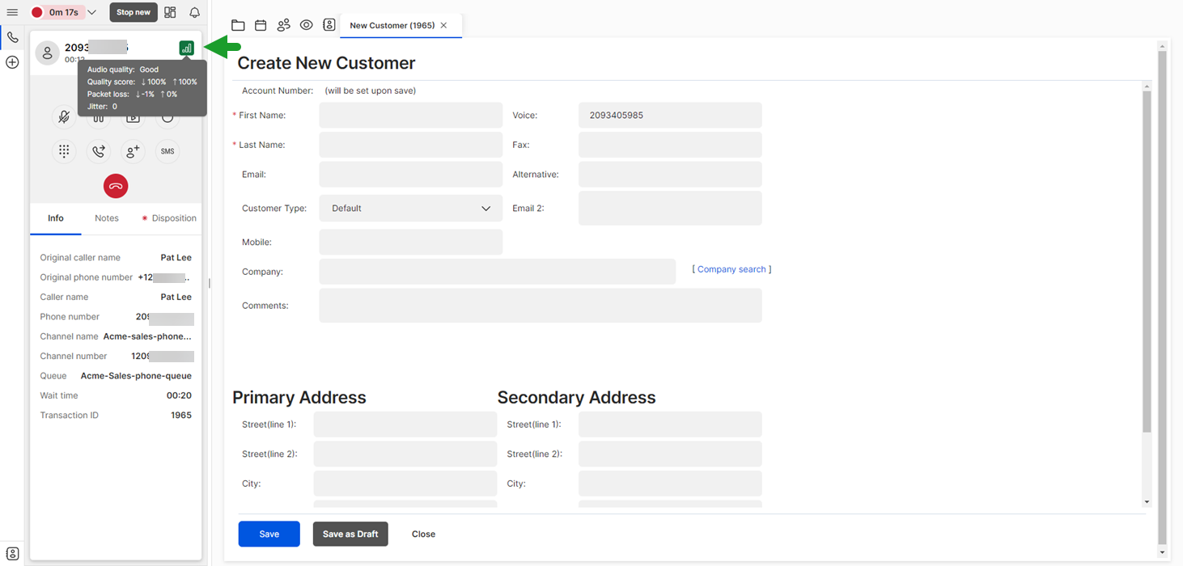
Task: Click the red recording status indicator
Action: (36, 13)
